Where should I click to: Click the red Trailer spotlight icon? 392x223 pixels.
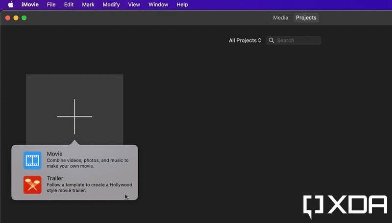point(32,185)
